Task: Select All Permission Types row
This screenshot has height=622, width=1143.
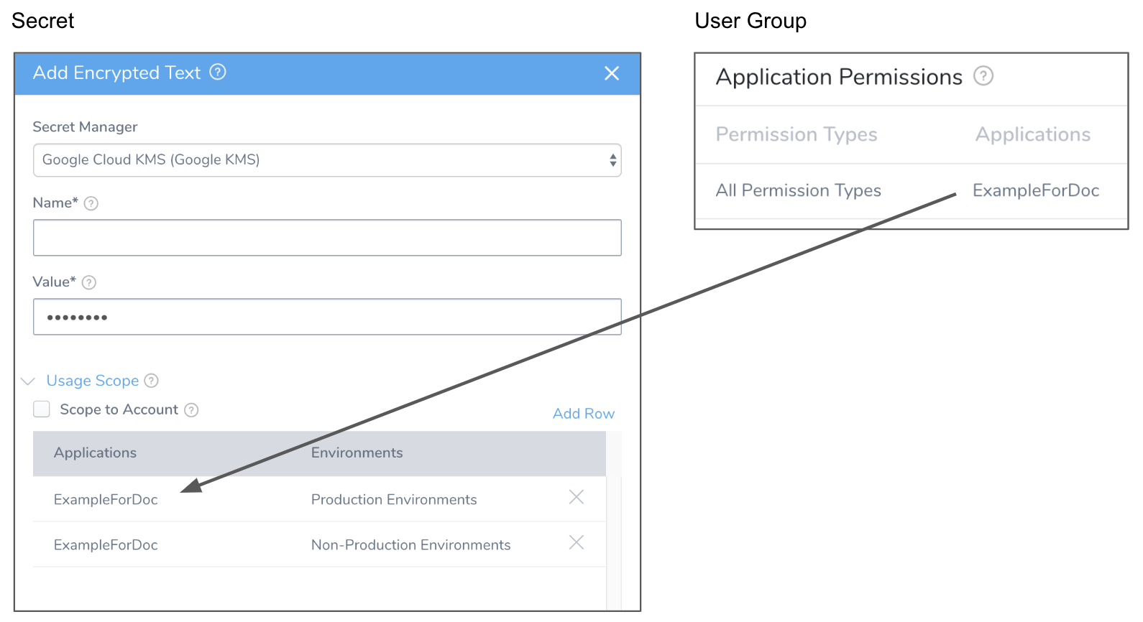Action: tap(911, 190)
